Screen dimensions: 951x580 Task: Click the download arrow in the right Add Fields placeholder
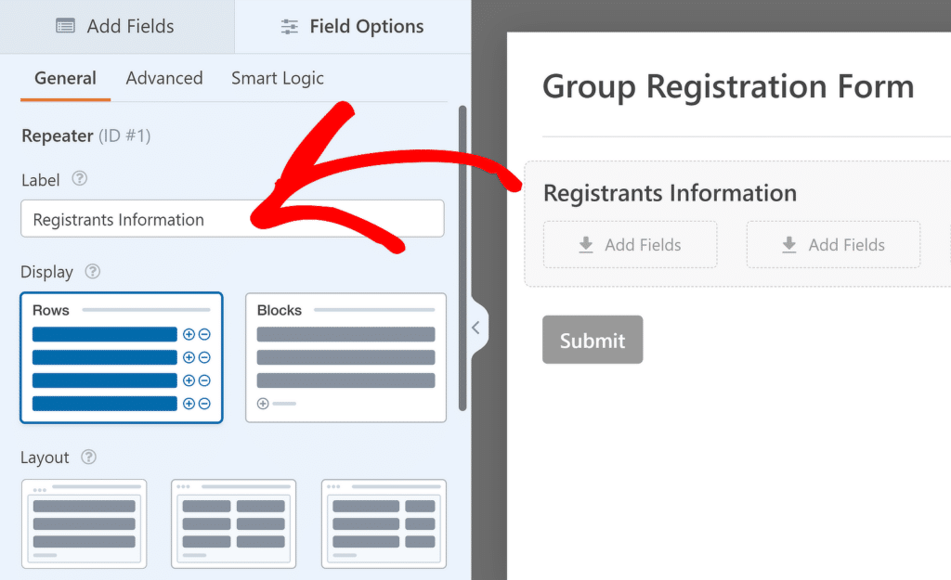tap(788, 245)
